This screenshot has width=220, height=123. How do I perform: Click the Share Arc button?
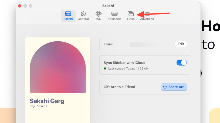tap(174, 87)
